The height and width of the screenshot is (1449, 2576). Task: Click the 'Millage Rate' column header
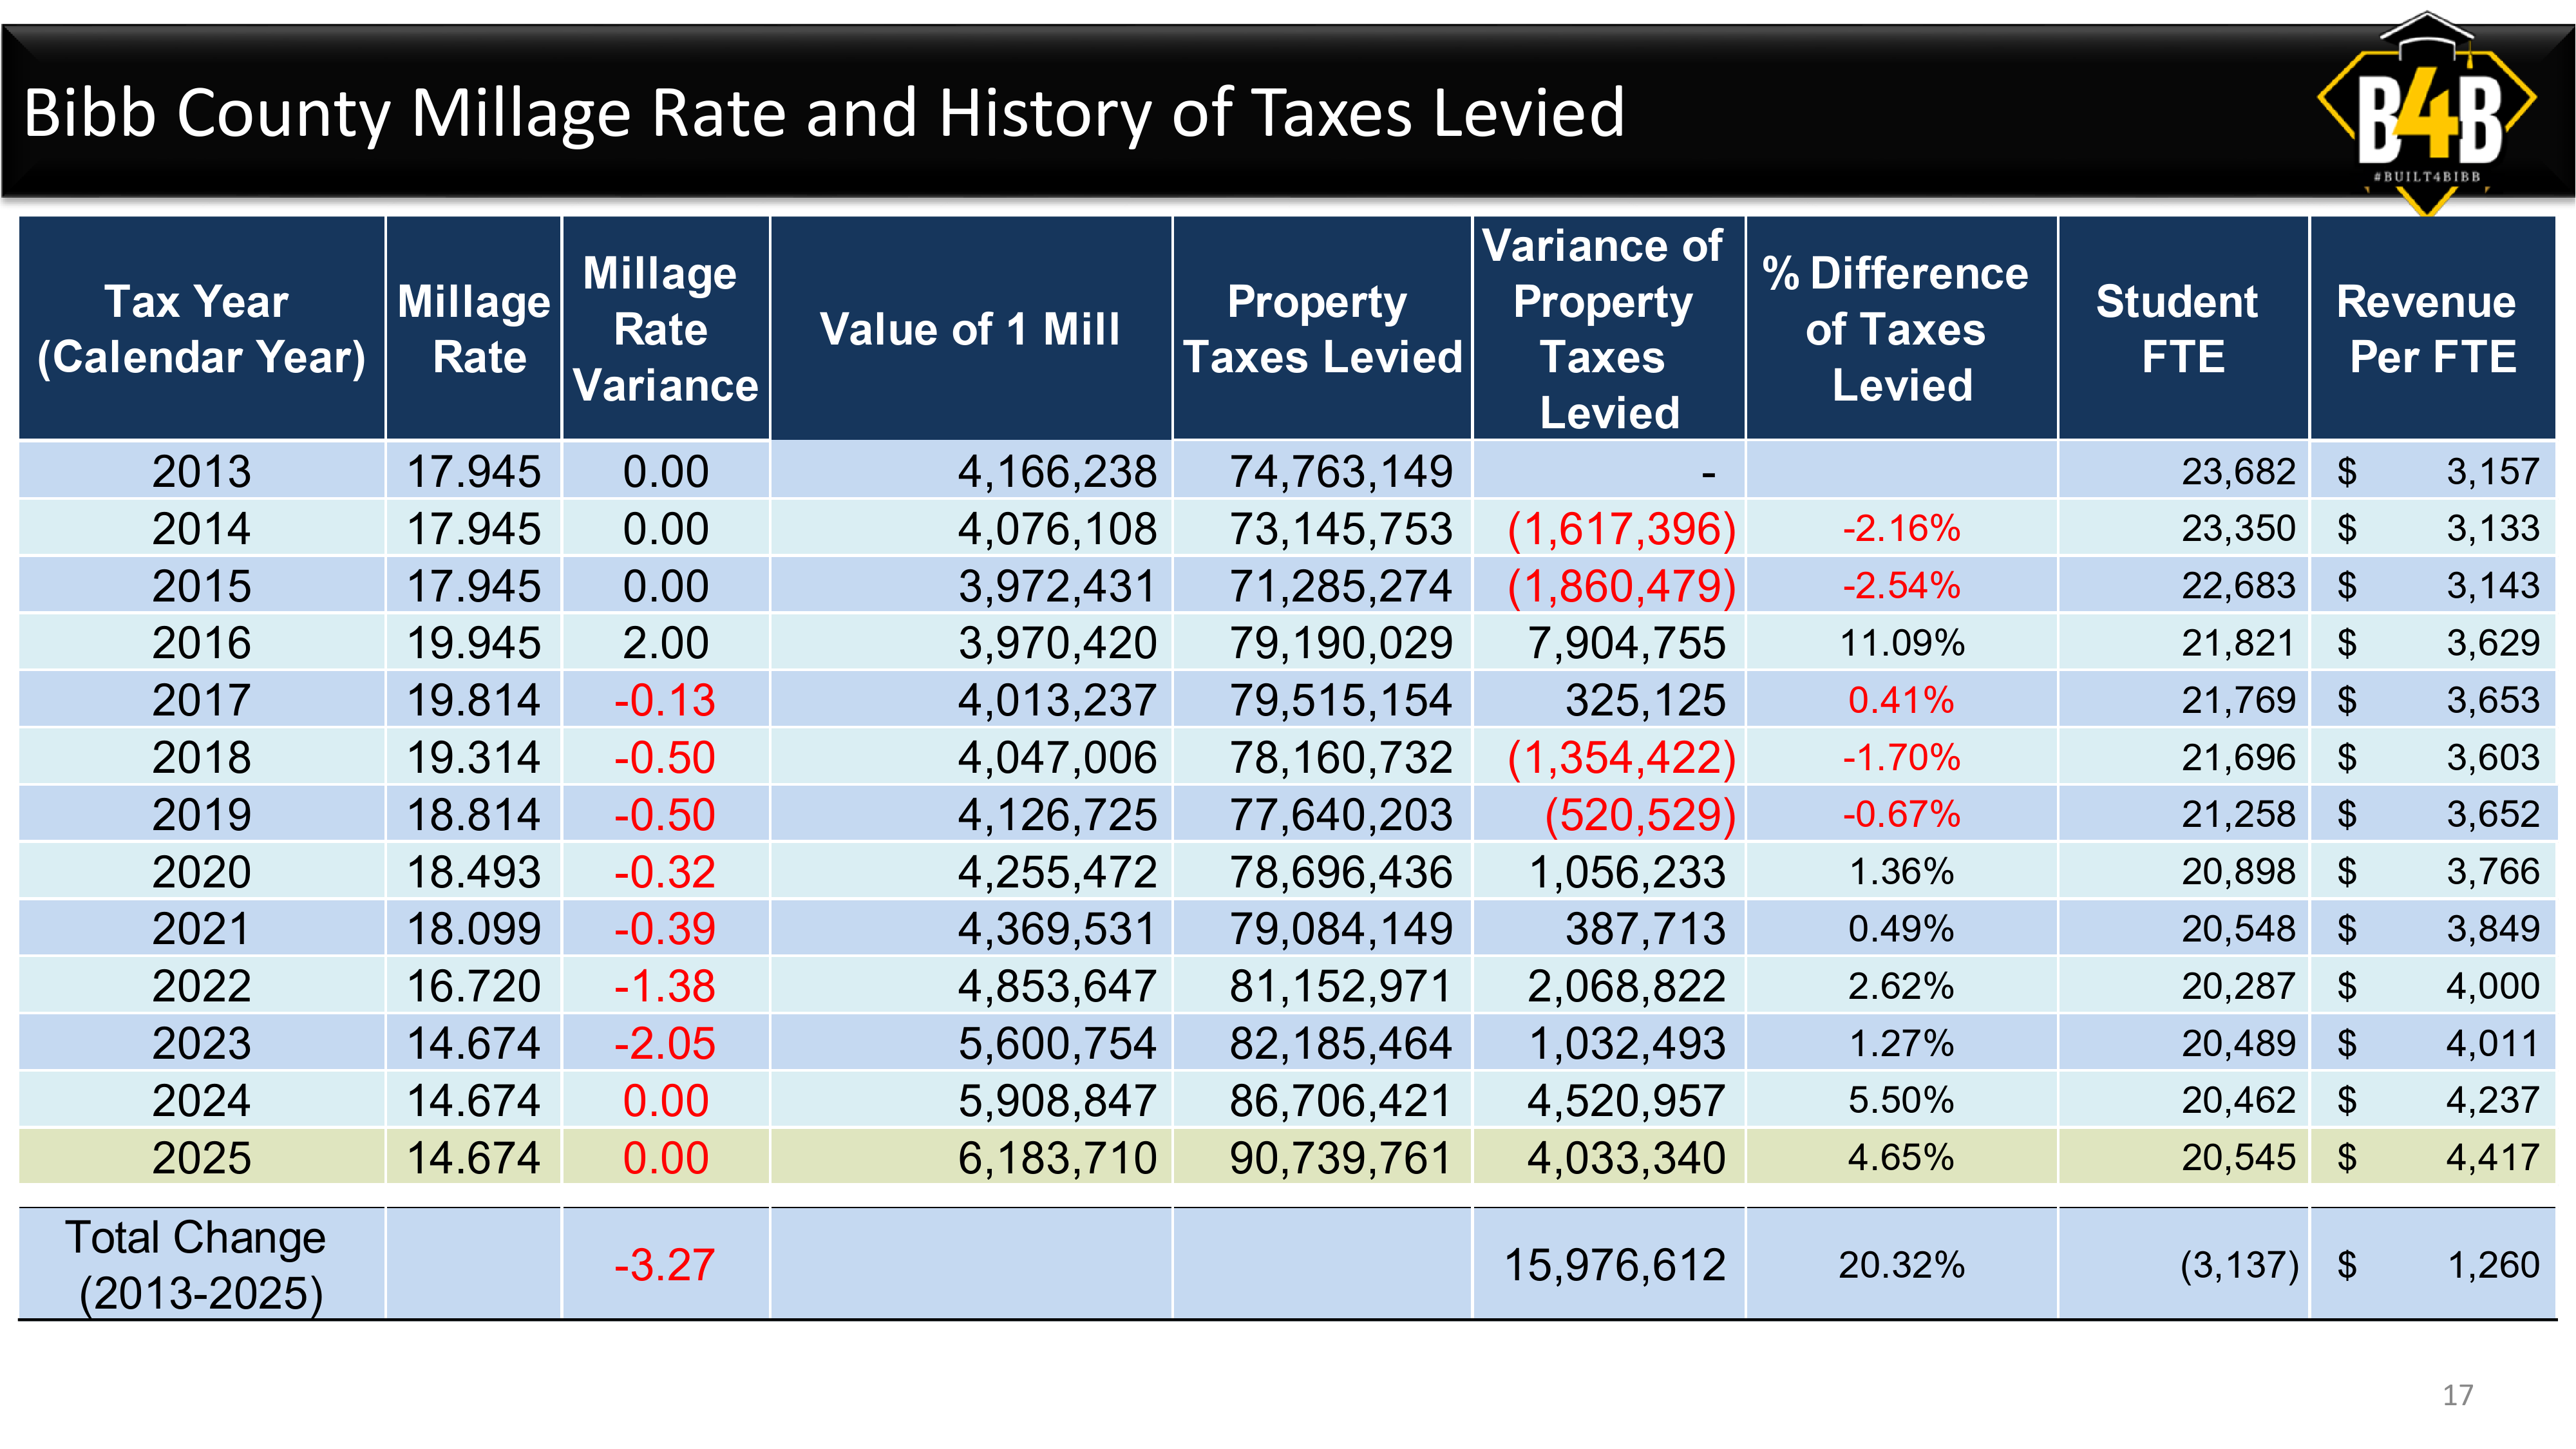tap(474, 329)
